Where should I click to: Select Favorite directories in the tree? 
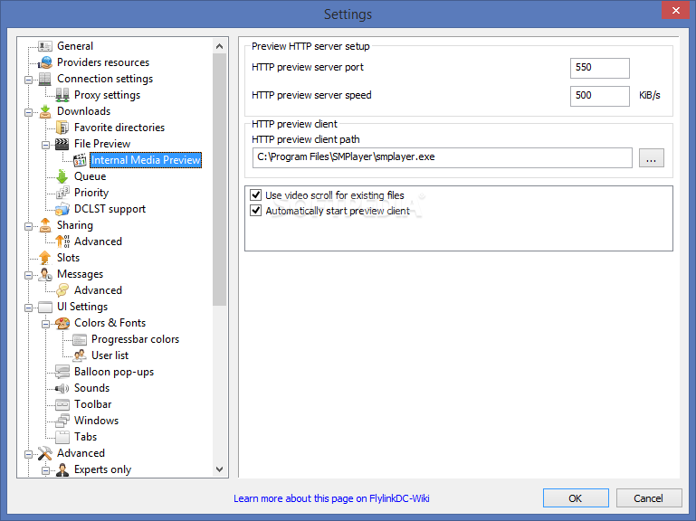click(119, 128)
